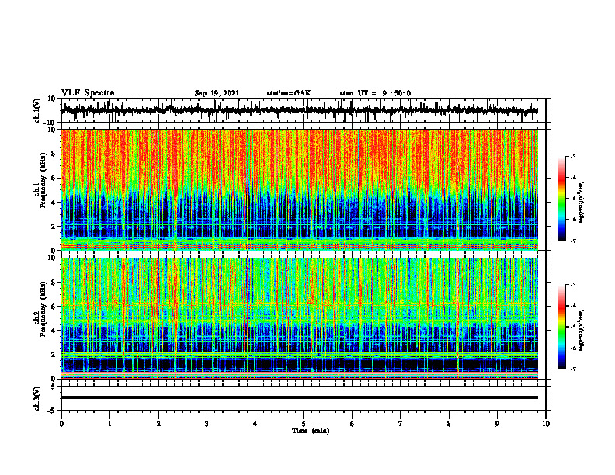
Task: Select the ch.1 Frequency (kHz) axis label
Action: click(40, 181)
